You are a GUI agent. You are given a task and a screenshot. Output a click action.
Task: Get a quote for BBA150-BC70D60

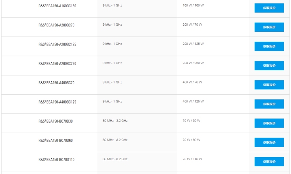tap(269, 142)
